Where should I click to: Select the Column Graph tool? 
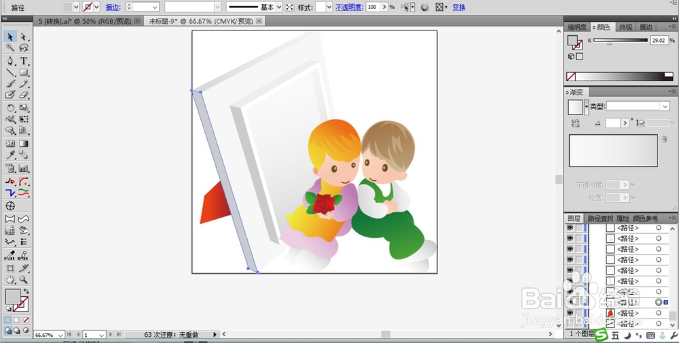tap(23, 168)
